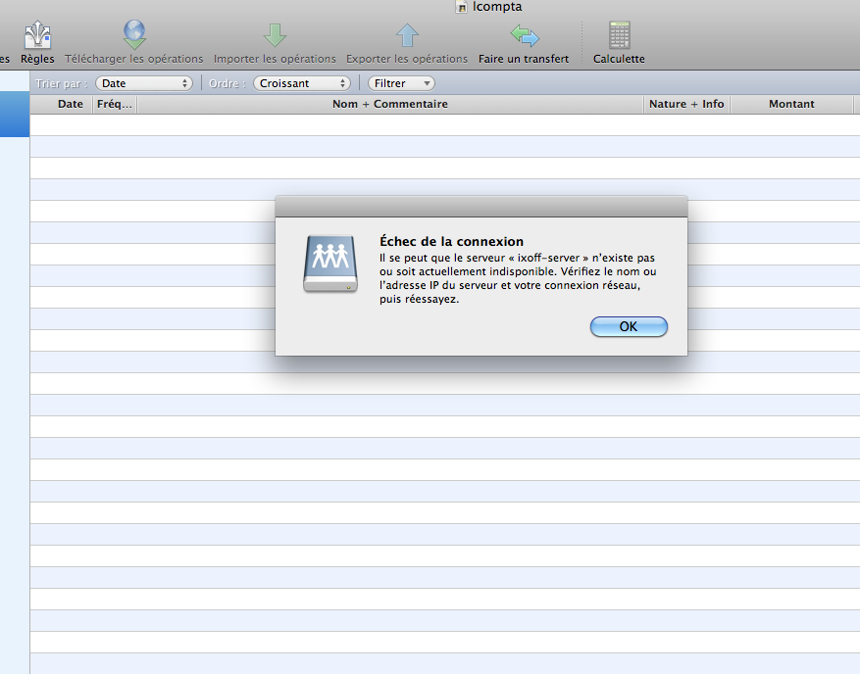Viewport: 860px width, 674px height.
Task: Click the Fréq… column header
Action: pos(115,104)
